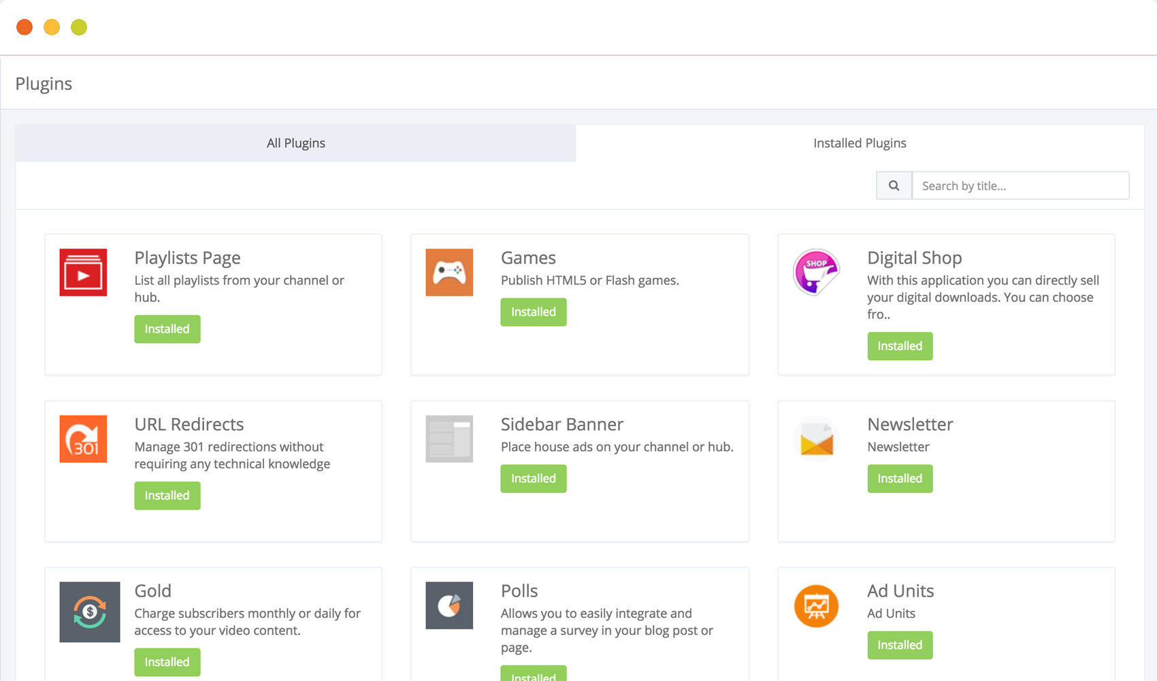Screen dimensions: 1157x681
Task: Click the Games controller icon
Action: tap(449, 272)
